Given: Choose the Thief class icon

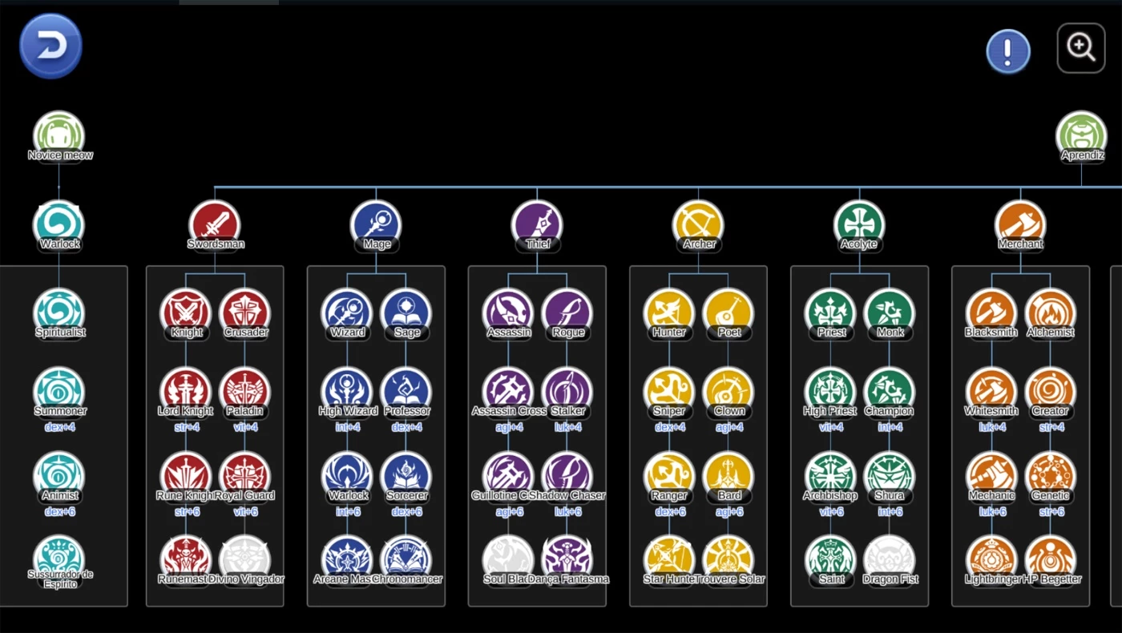Looking at the screenshot, I should [x=537, y=225].
